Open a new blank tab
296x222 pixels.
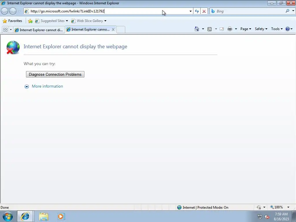click(121, 30)
